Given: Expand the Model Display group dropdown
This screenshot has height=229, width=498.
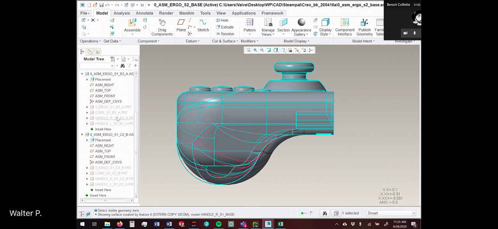Looking at the screenshot, I should [x=296, y=41].
